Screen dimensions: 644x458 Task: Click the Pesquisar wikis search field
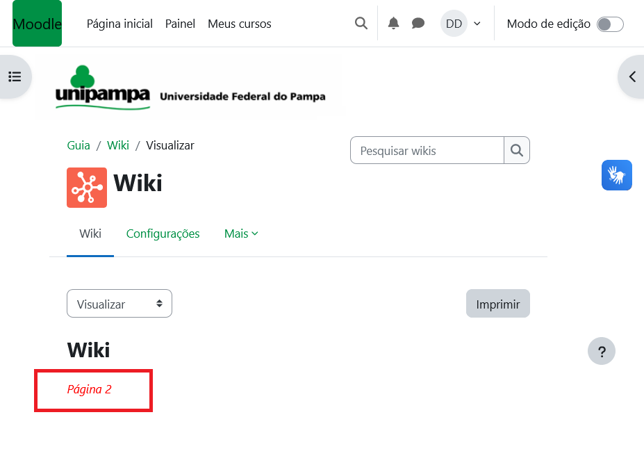(427, 150)
